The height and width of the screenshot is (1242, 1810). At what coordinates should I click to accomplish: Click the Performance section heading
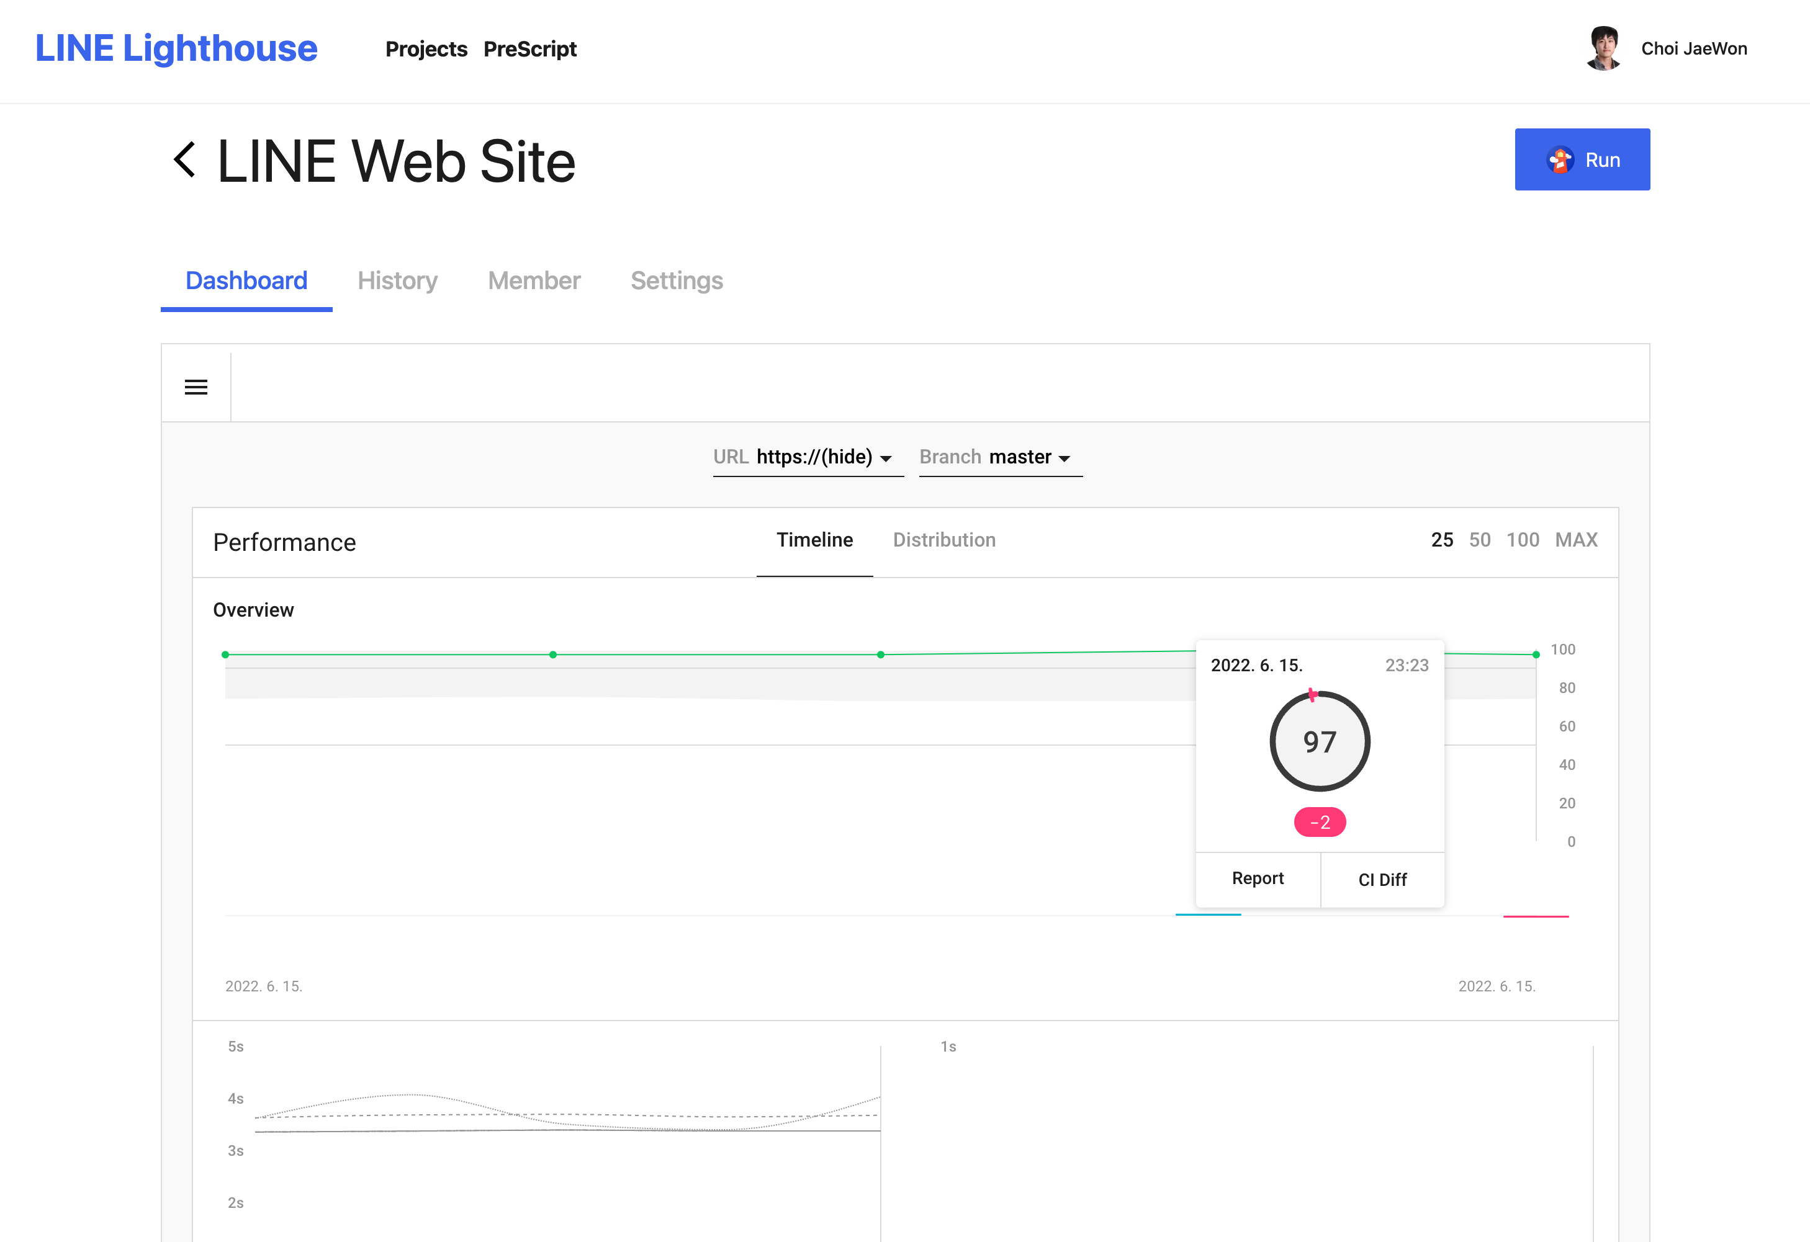pos(284,542)
